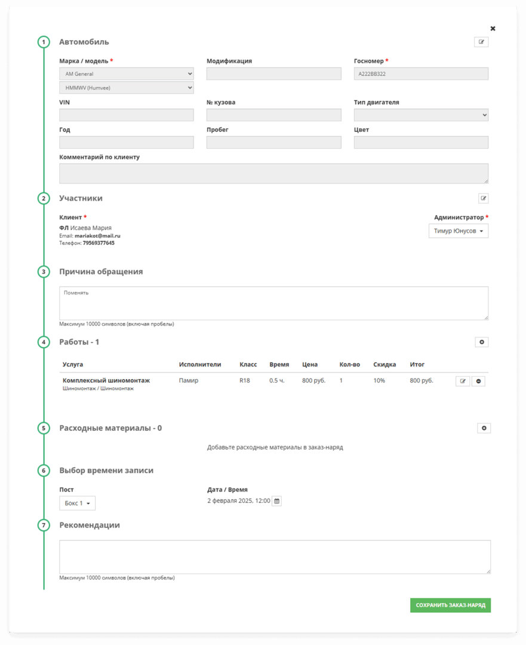Viewport: 526px width, 645px height.
Task: Click the Кол-во column header
Action: tap(349, 364)
